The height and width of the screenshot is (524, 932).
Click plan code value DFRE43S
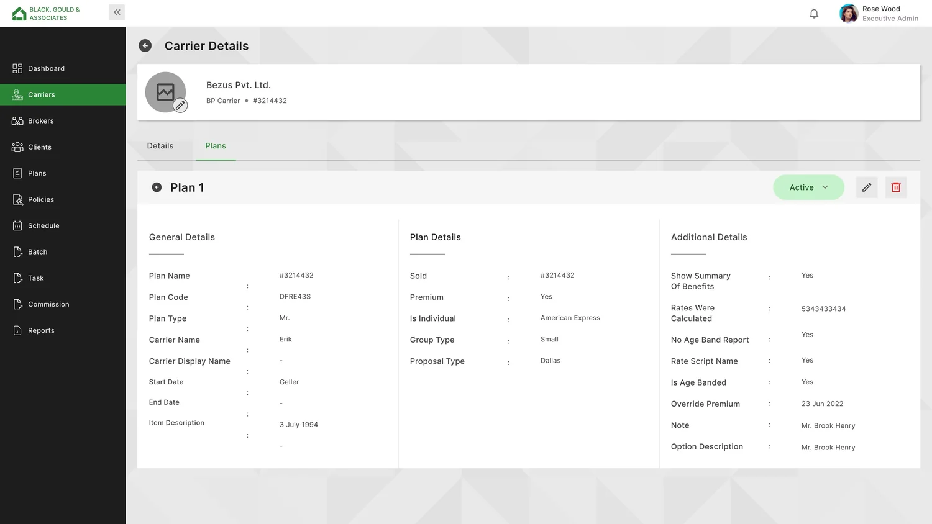(x=295, y=297)
